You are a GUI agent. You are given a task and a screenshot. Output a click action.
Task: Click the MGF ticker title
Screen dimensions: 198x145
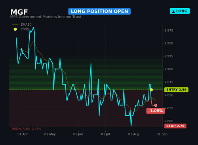[x=19, y=12]
